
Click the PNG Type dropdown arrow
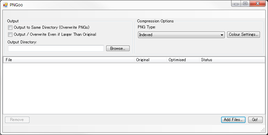[222, 35]
